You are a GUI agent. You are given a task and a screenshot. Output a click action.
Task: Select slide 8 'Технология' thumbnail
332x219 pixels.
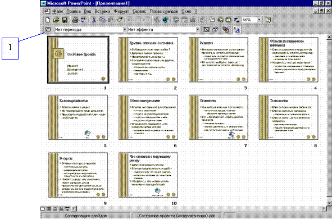pos(288,117)
